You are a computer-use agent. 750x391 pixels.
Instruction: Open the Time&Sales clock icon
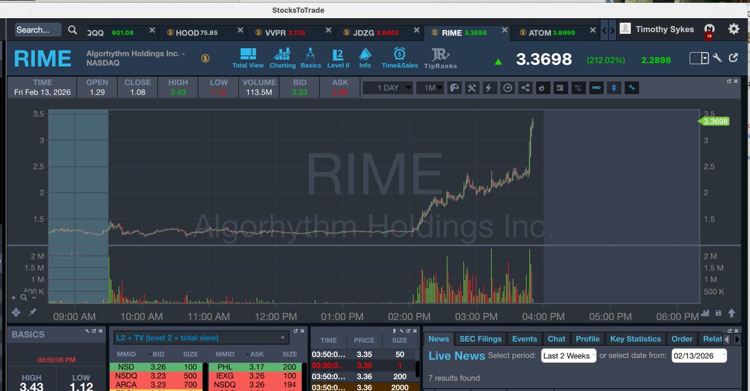click(x=400, y=57)
